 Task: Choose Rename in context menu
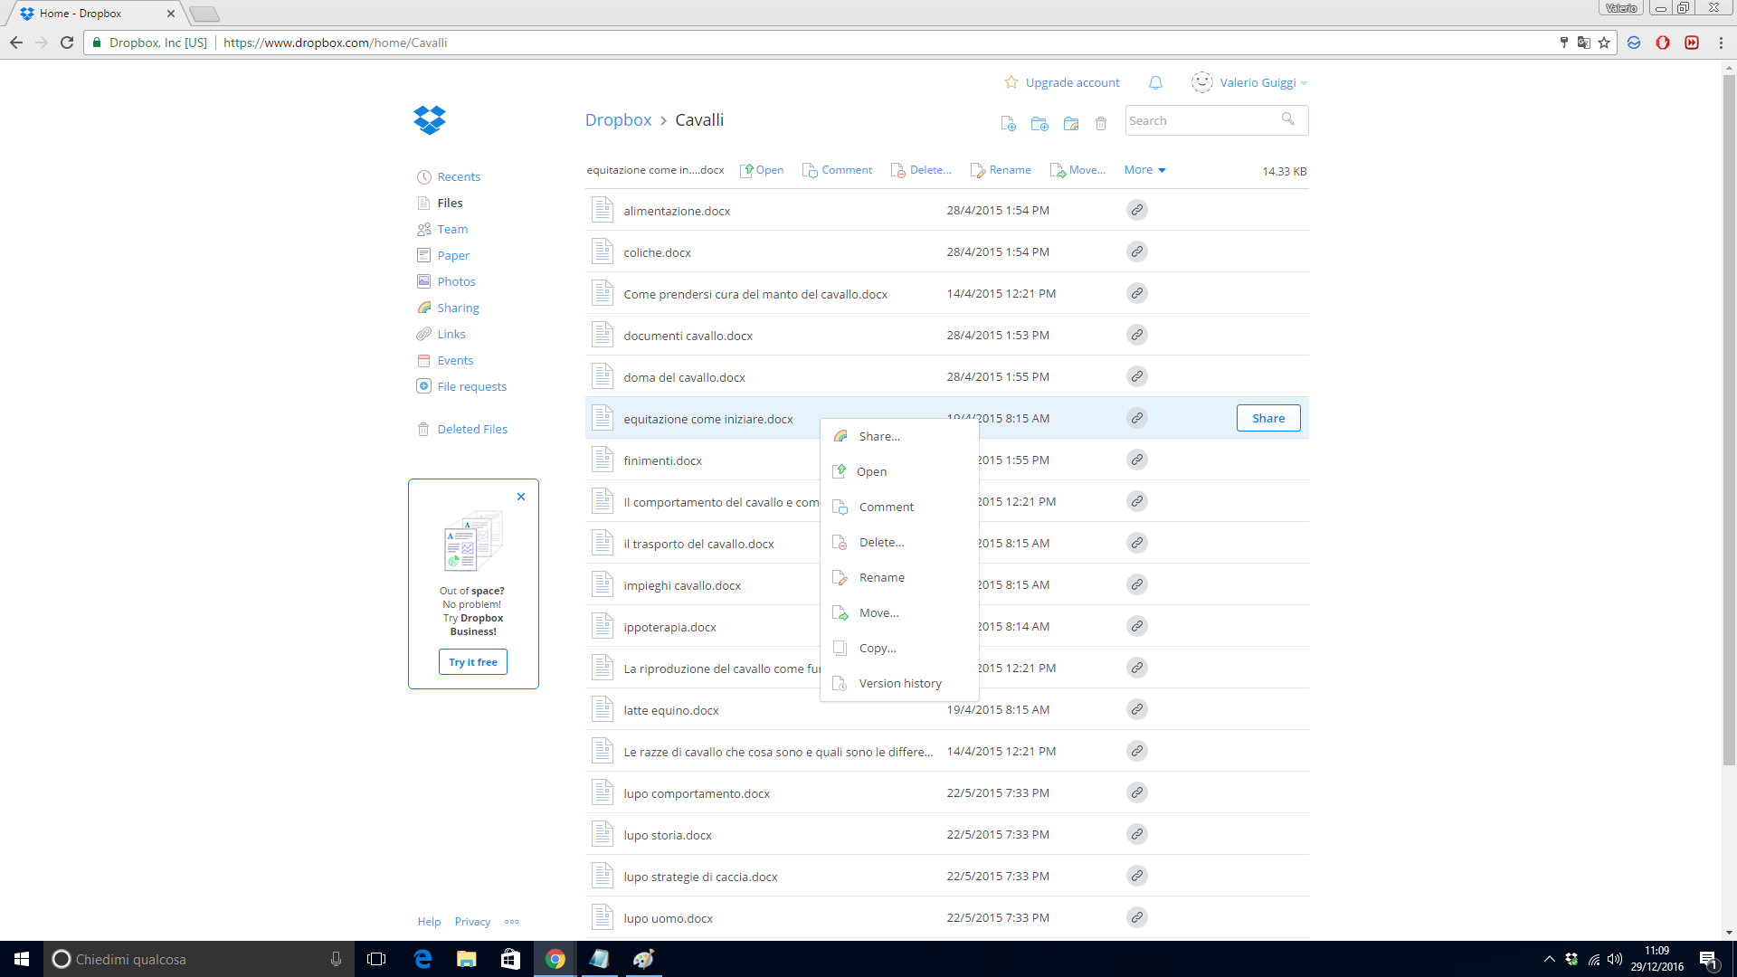[899, 577]
